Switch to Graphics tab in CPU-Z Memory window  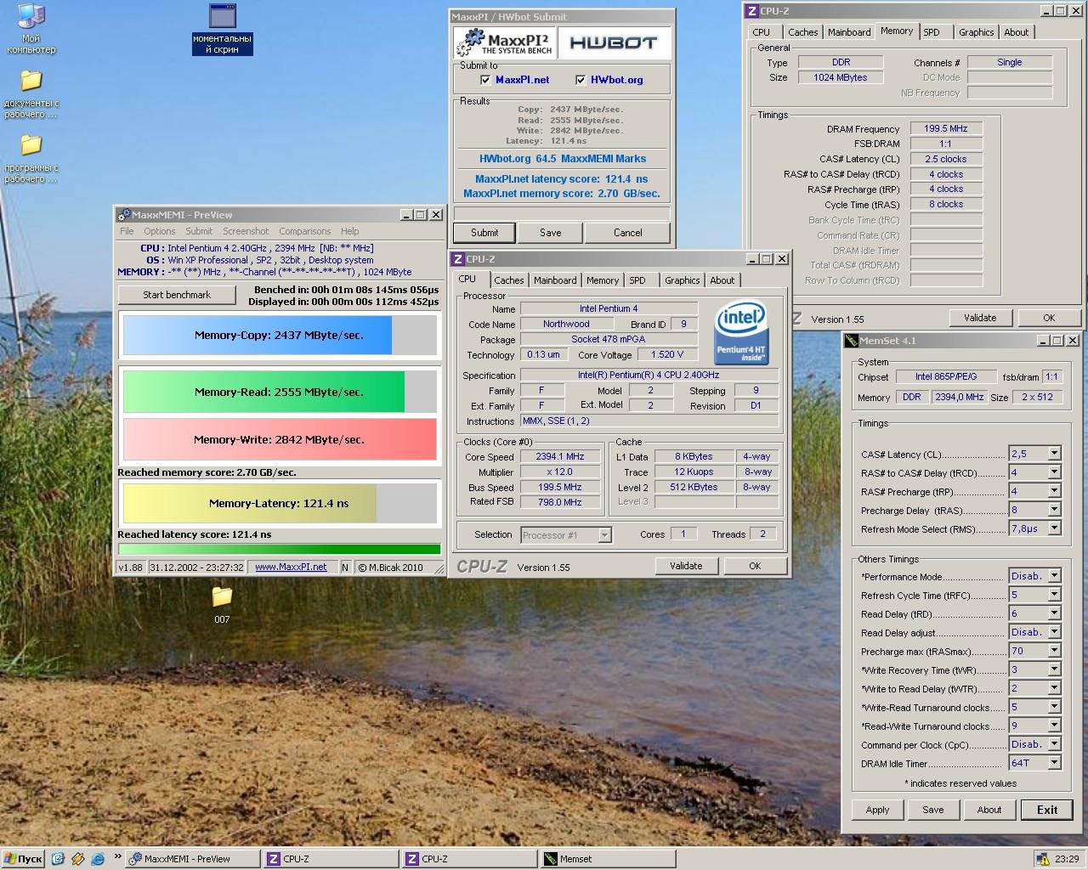point(976,32)
